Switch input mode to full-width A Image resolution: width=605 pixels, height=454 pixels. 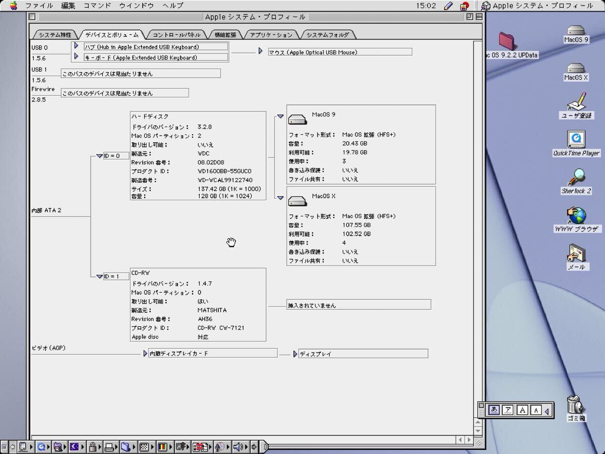click(x=522, y=410)
